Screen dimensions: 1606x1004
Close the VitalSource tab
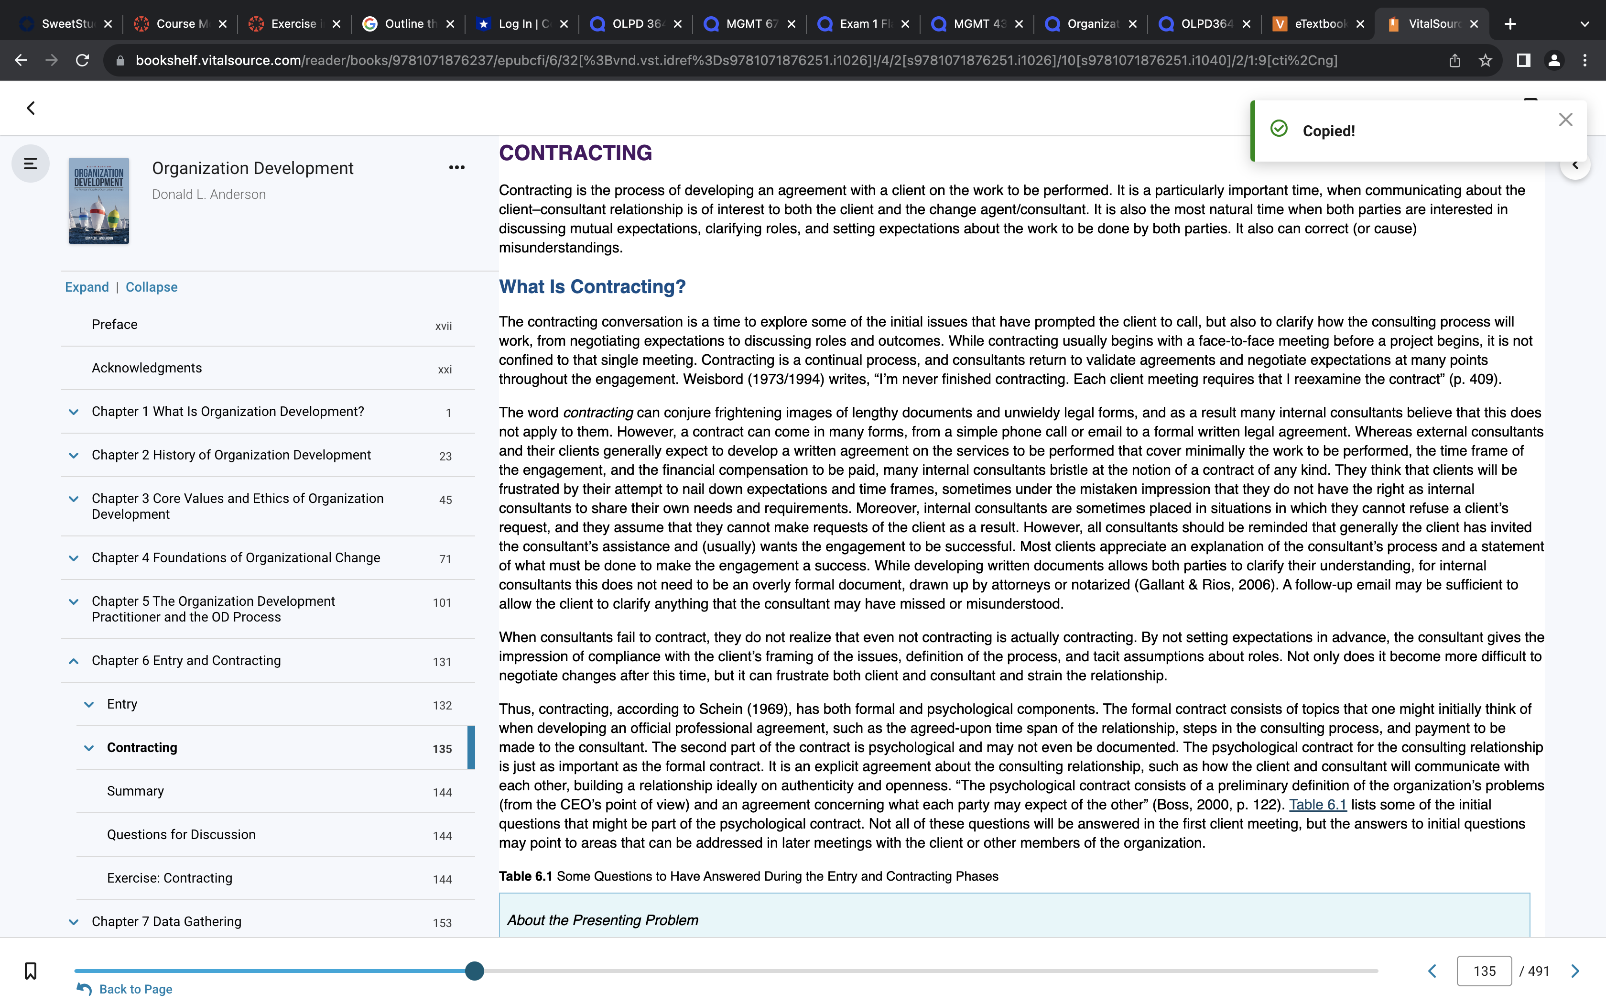pyautogui.click(x=1474, y=24)
